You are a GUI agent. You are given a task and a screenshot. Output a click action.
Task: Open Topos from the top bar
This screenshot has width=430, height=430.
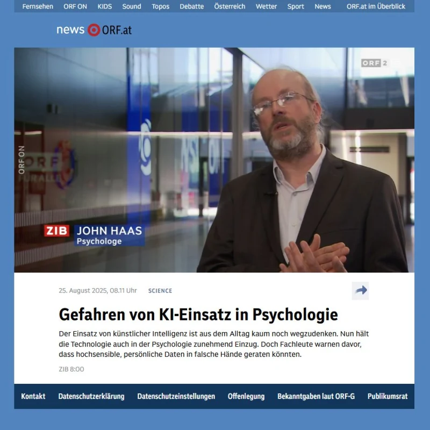click(160, 6)
